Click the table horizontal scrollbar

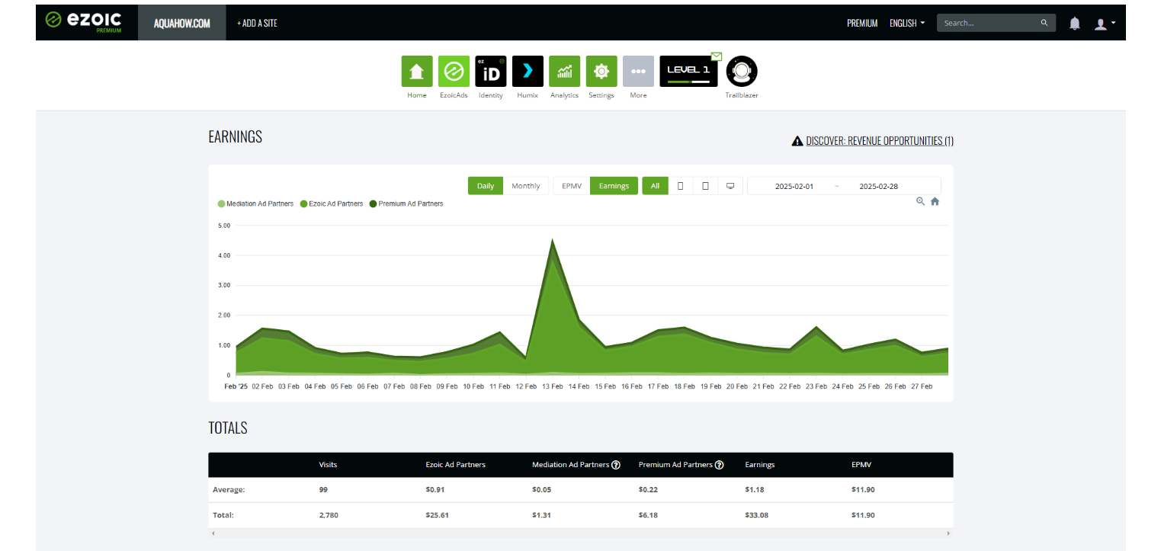pyautogui.click(x=581, y=533)
